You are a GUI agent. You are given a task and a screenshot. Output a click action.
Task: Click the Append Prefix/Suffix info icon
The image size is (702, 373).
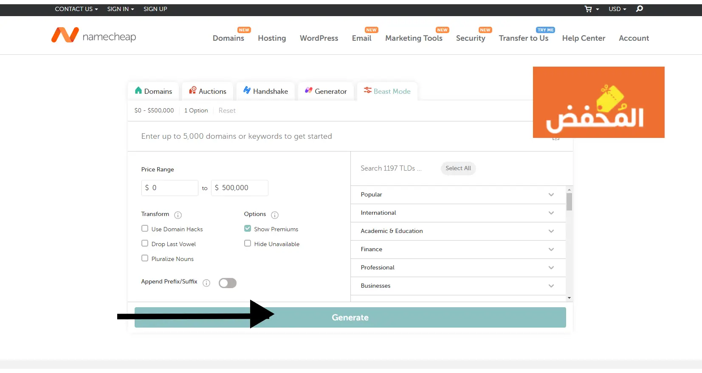click(x=206, y=283)
